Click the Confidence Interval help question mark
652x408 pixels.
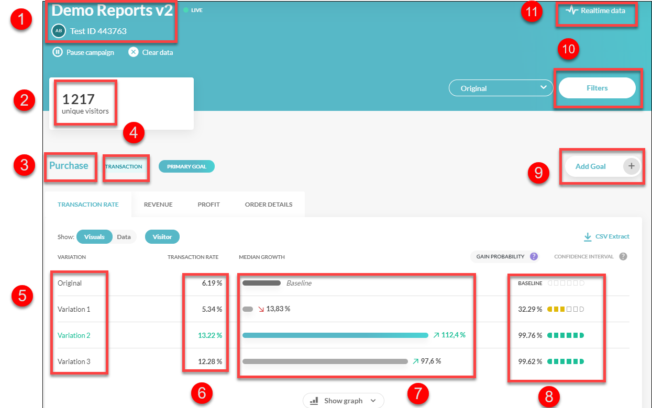pyautogui.click(x=623, y=256)
